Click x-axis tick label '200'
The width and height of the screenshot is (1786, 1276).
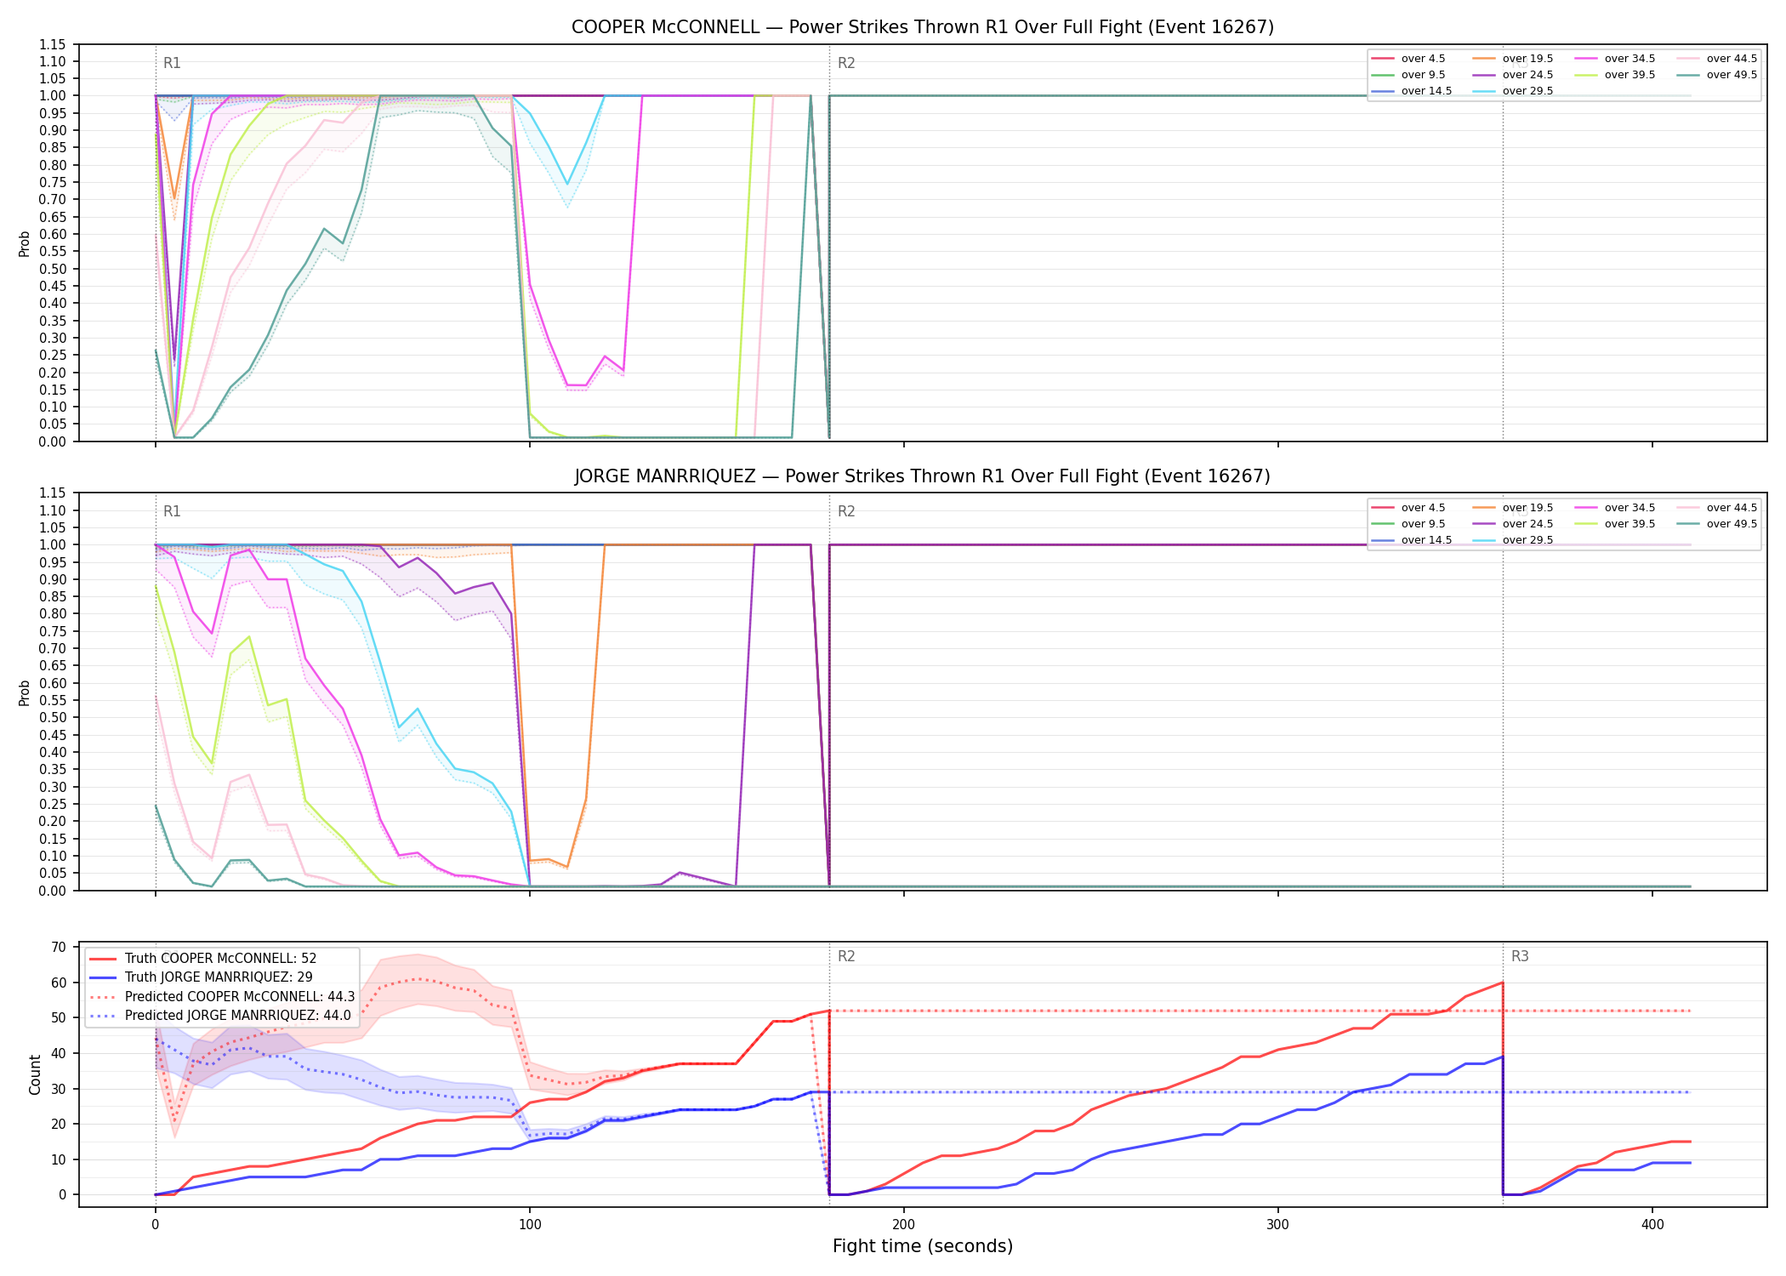(x=904, y=1224)
